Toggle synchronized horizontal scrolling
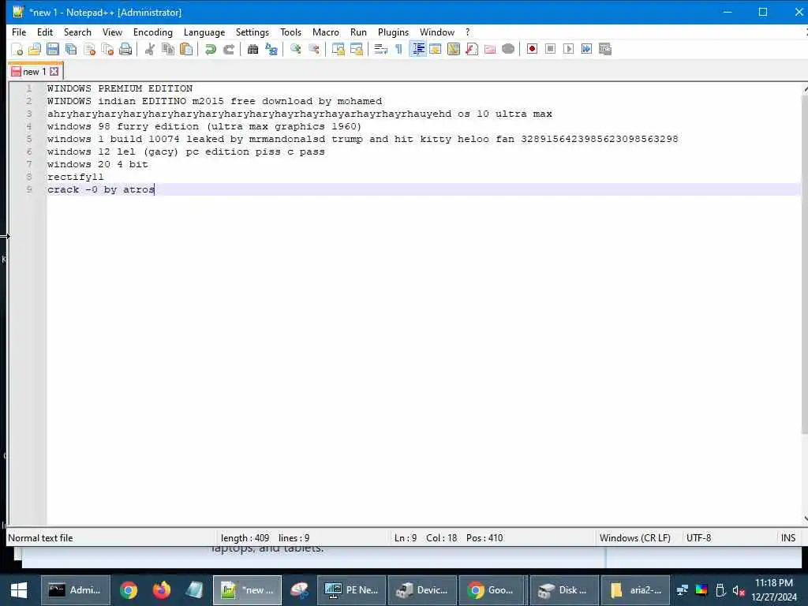808x606 pixels. (x=357, y=49)
